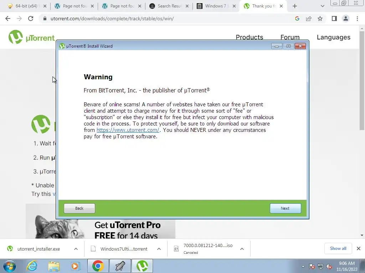Screen dimensions: 365x273
Task: Click the µTorrent logo on the webpage
Action: [x=31, y=37]
